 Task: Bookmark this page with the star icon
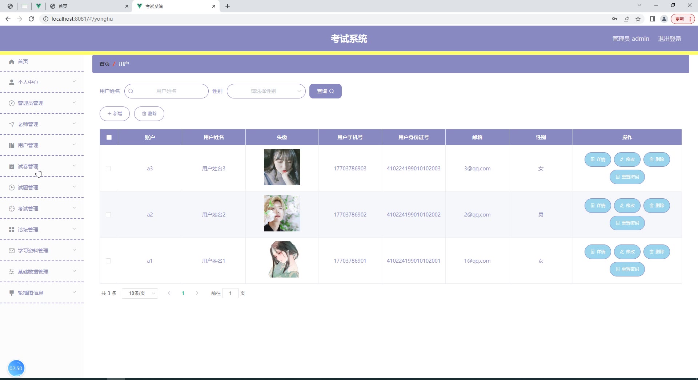coord(638,19)
